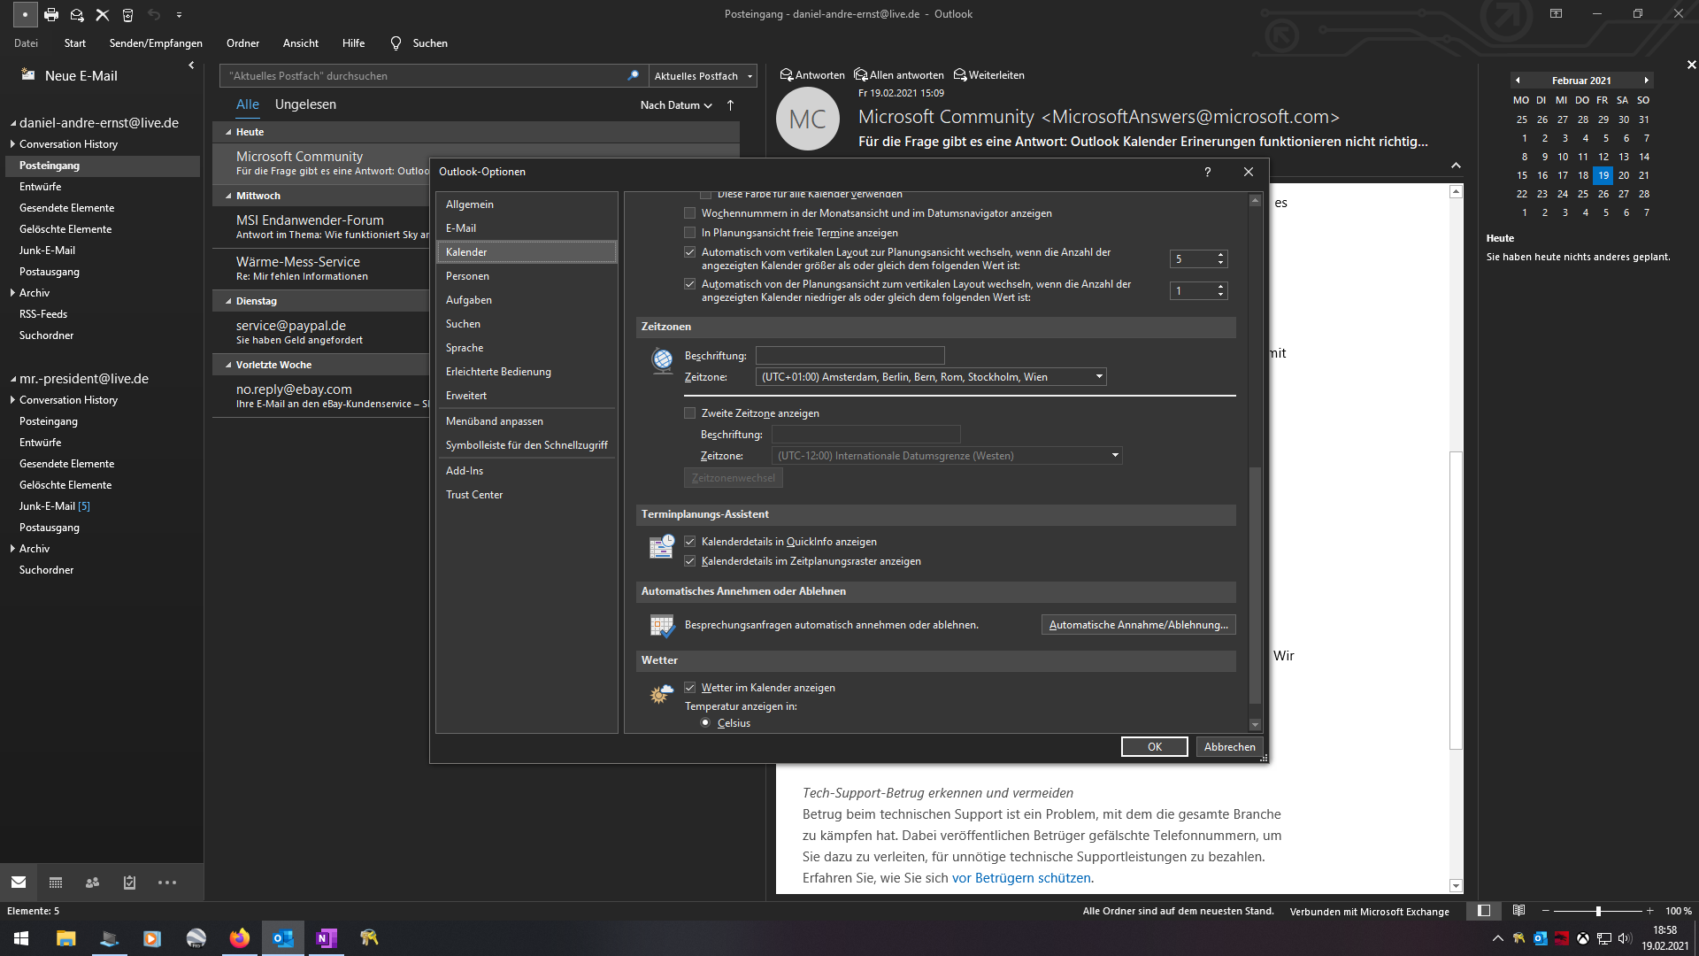Click the Antworten reply icon
Image resolution: width=1699 pixels, height=956 pixels.
pyautogui.click(x=786, y=75)
